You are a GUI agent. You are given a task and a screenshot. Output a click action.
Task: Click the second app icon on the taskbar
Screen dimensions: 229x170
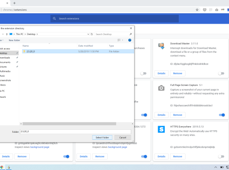pyautogui.click(x=9, y=167)
